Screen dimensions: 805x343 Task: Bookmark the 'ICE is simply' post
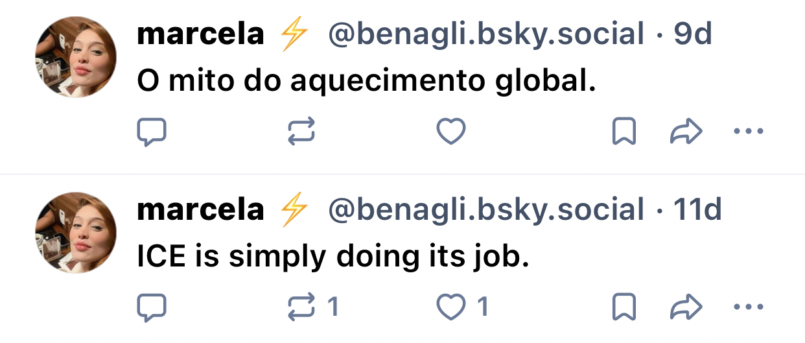point(624,307)
